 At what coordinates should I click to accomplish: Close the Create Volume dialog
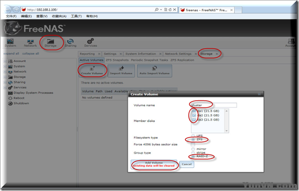(259, 94)
